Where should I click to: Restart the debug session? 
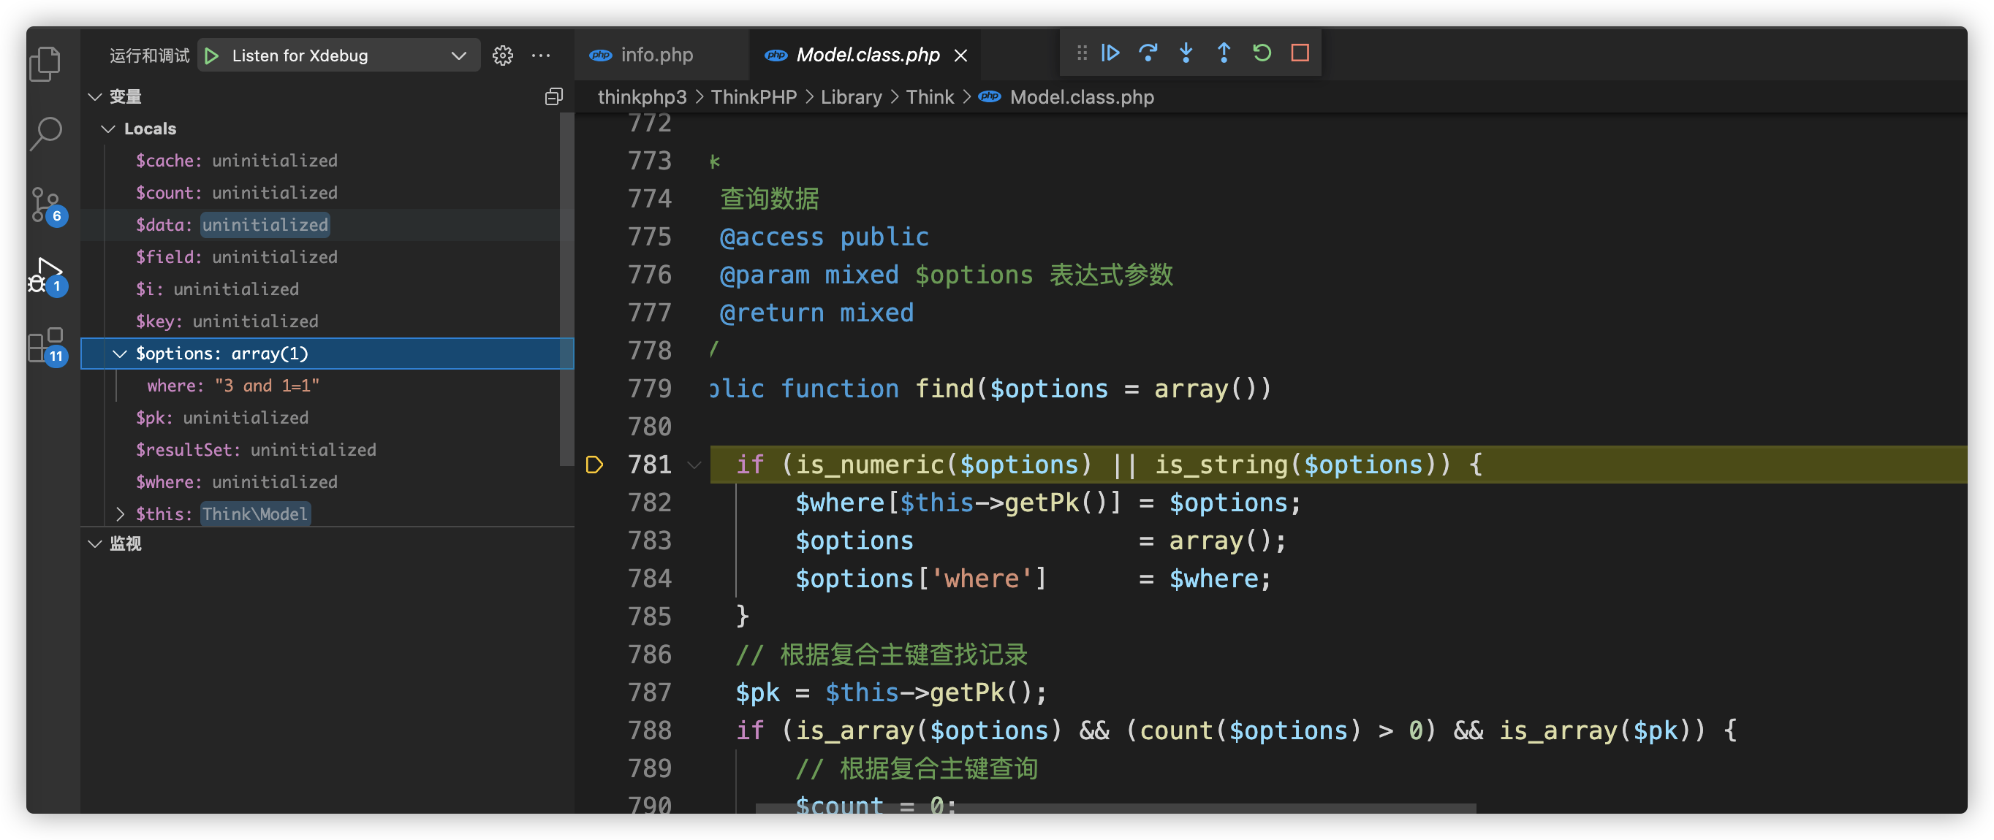(1262, 53)
